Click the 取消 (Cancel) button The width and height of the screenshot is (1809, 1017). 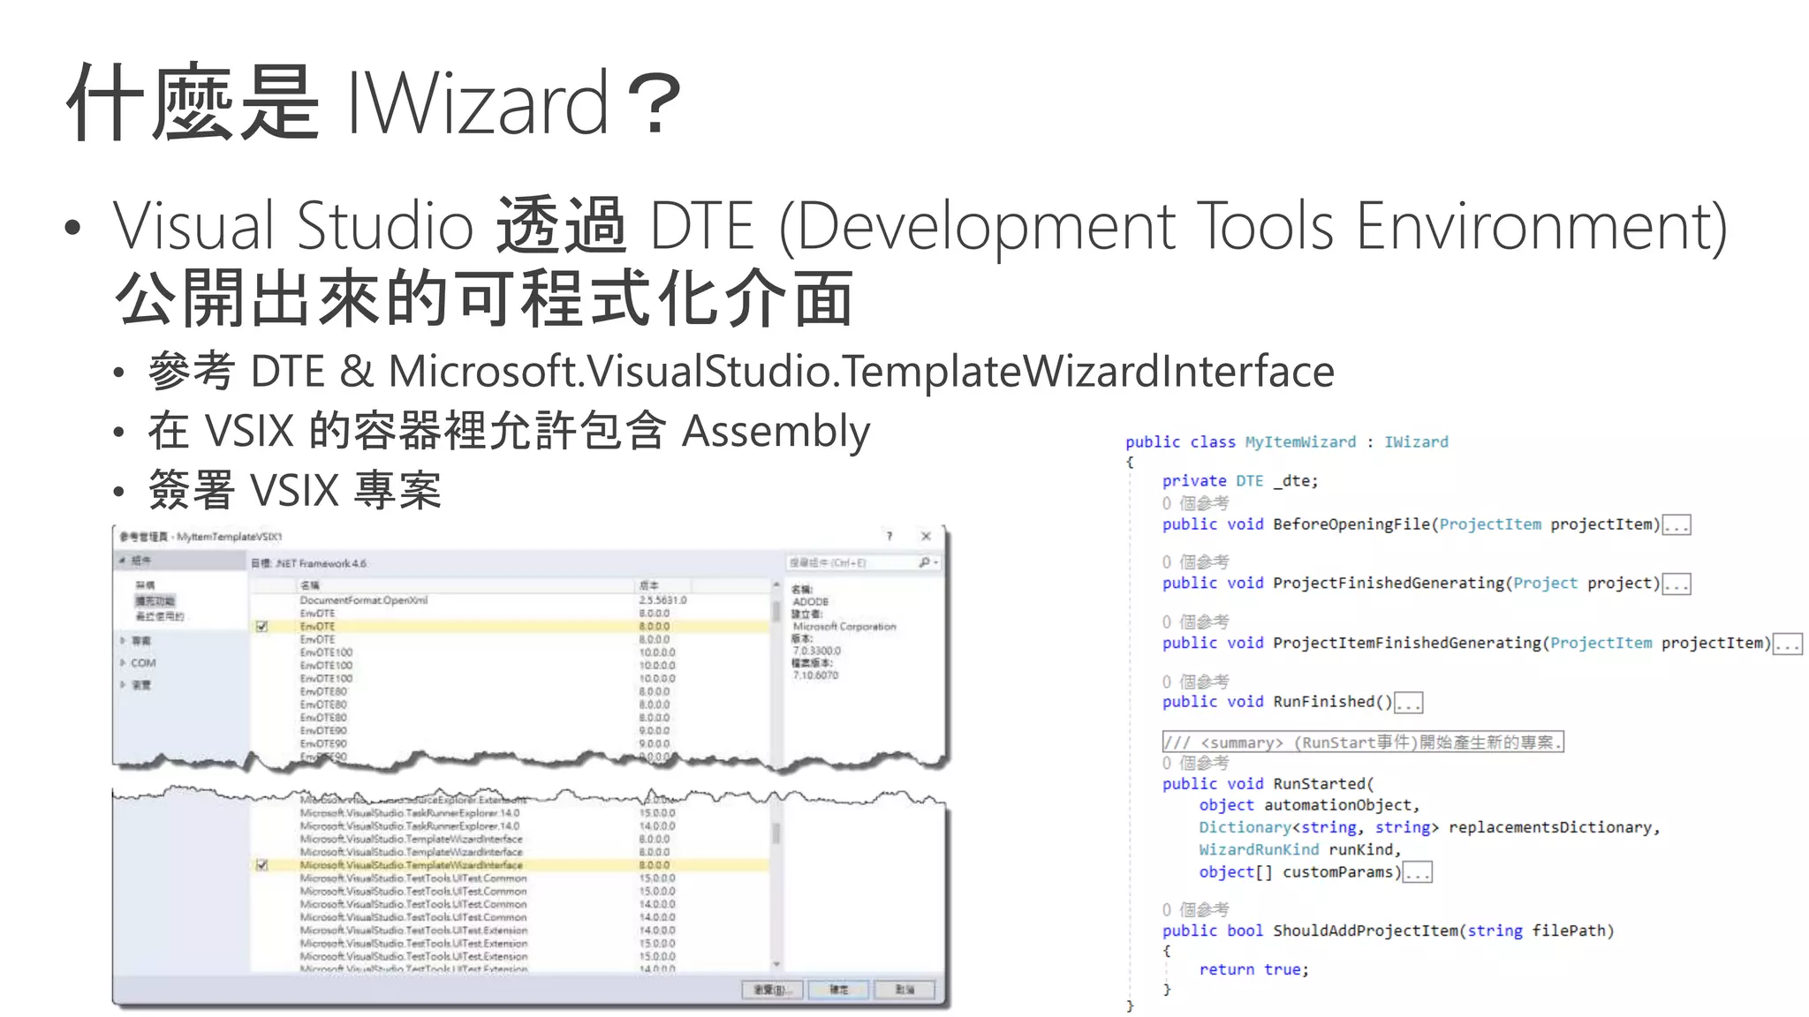pyautogui.click(x=904, y=990)
